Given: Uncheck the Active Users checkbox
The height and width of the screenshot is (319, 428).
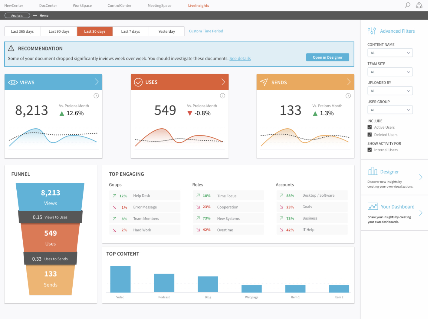Looking at the screenshot, I should point(370,127).
